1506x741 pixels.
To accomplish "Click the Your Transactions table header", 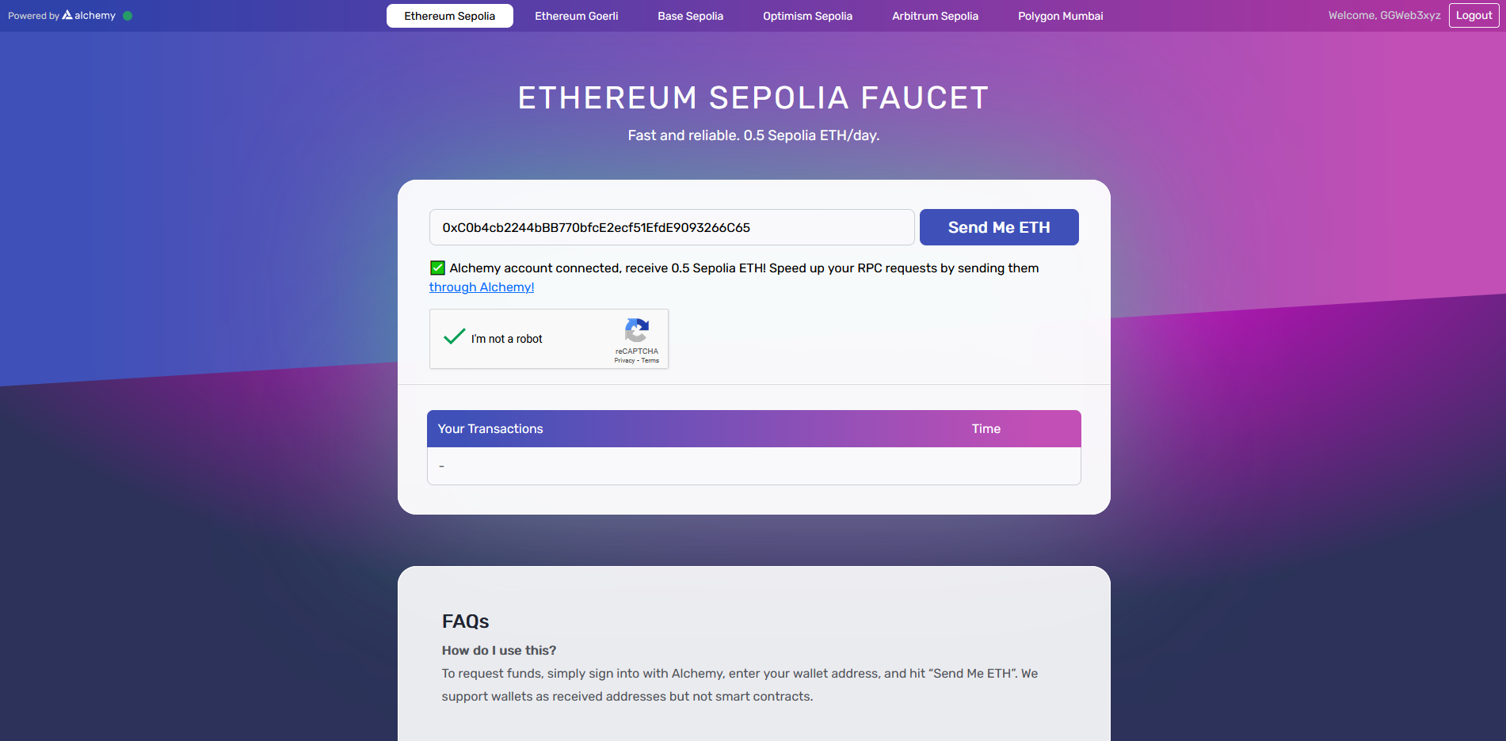I will click(490, 429).
